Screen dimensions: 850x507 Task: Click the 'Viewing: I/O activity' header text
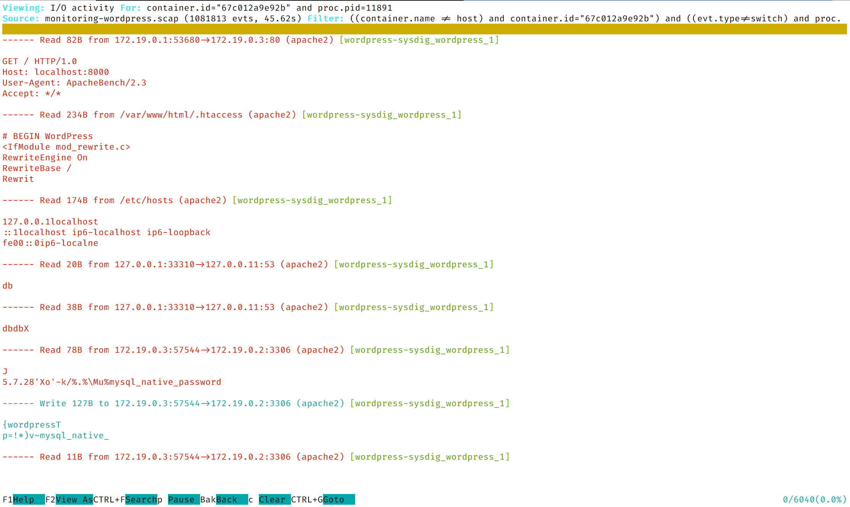pyautogui.click(x=58, y=8)
